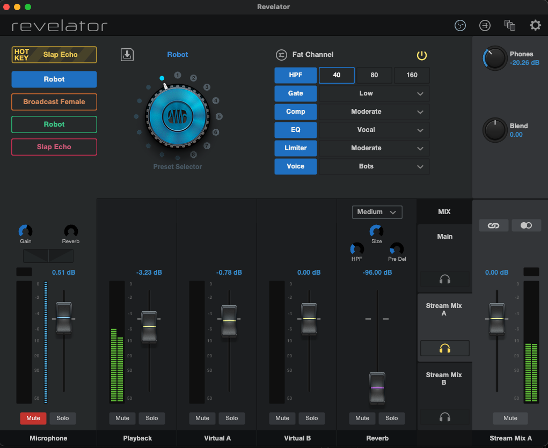The height and width of the screenshot is (448, 548).
Task: Unmute the Microphone channel
Action: (33, 418)
